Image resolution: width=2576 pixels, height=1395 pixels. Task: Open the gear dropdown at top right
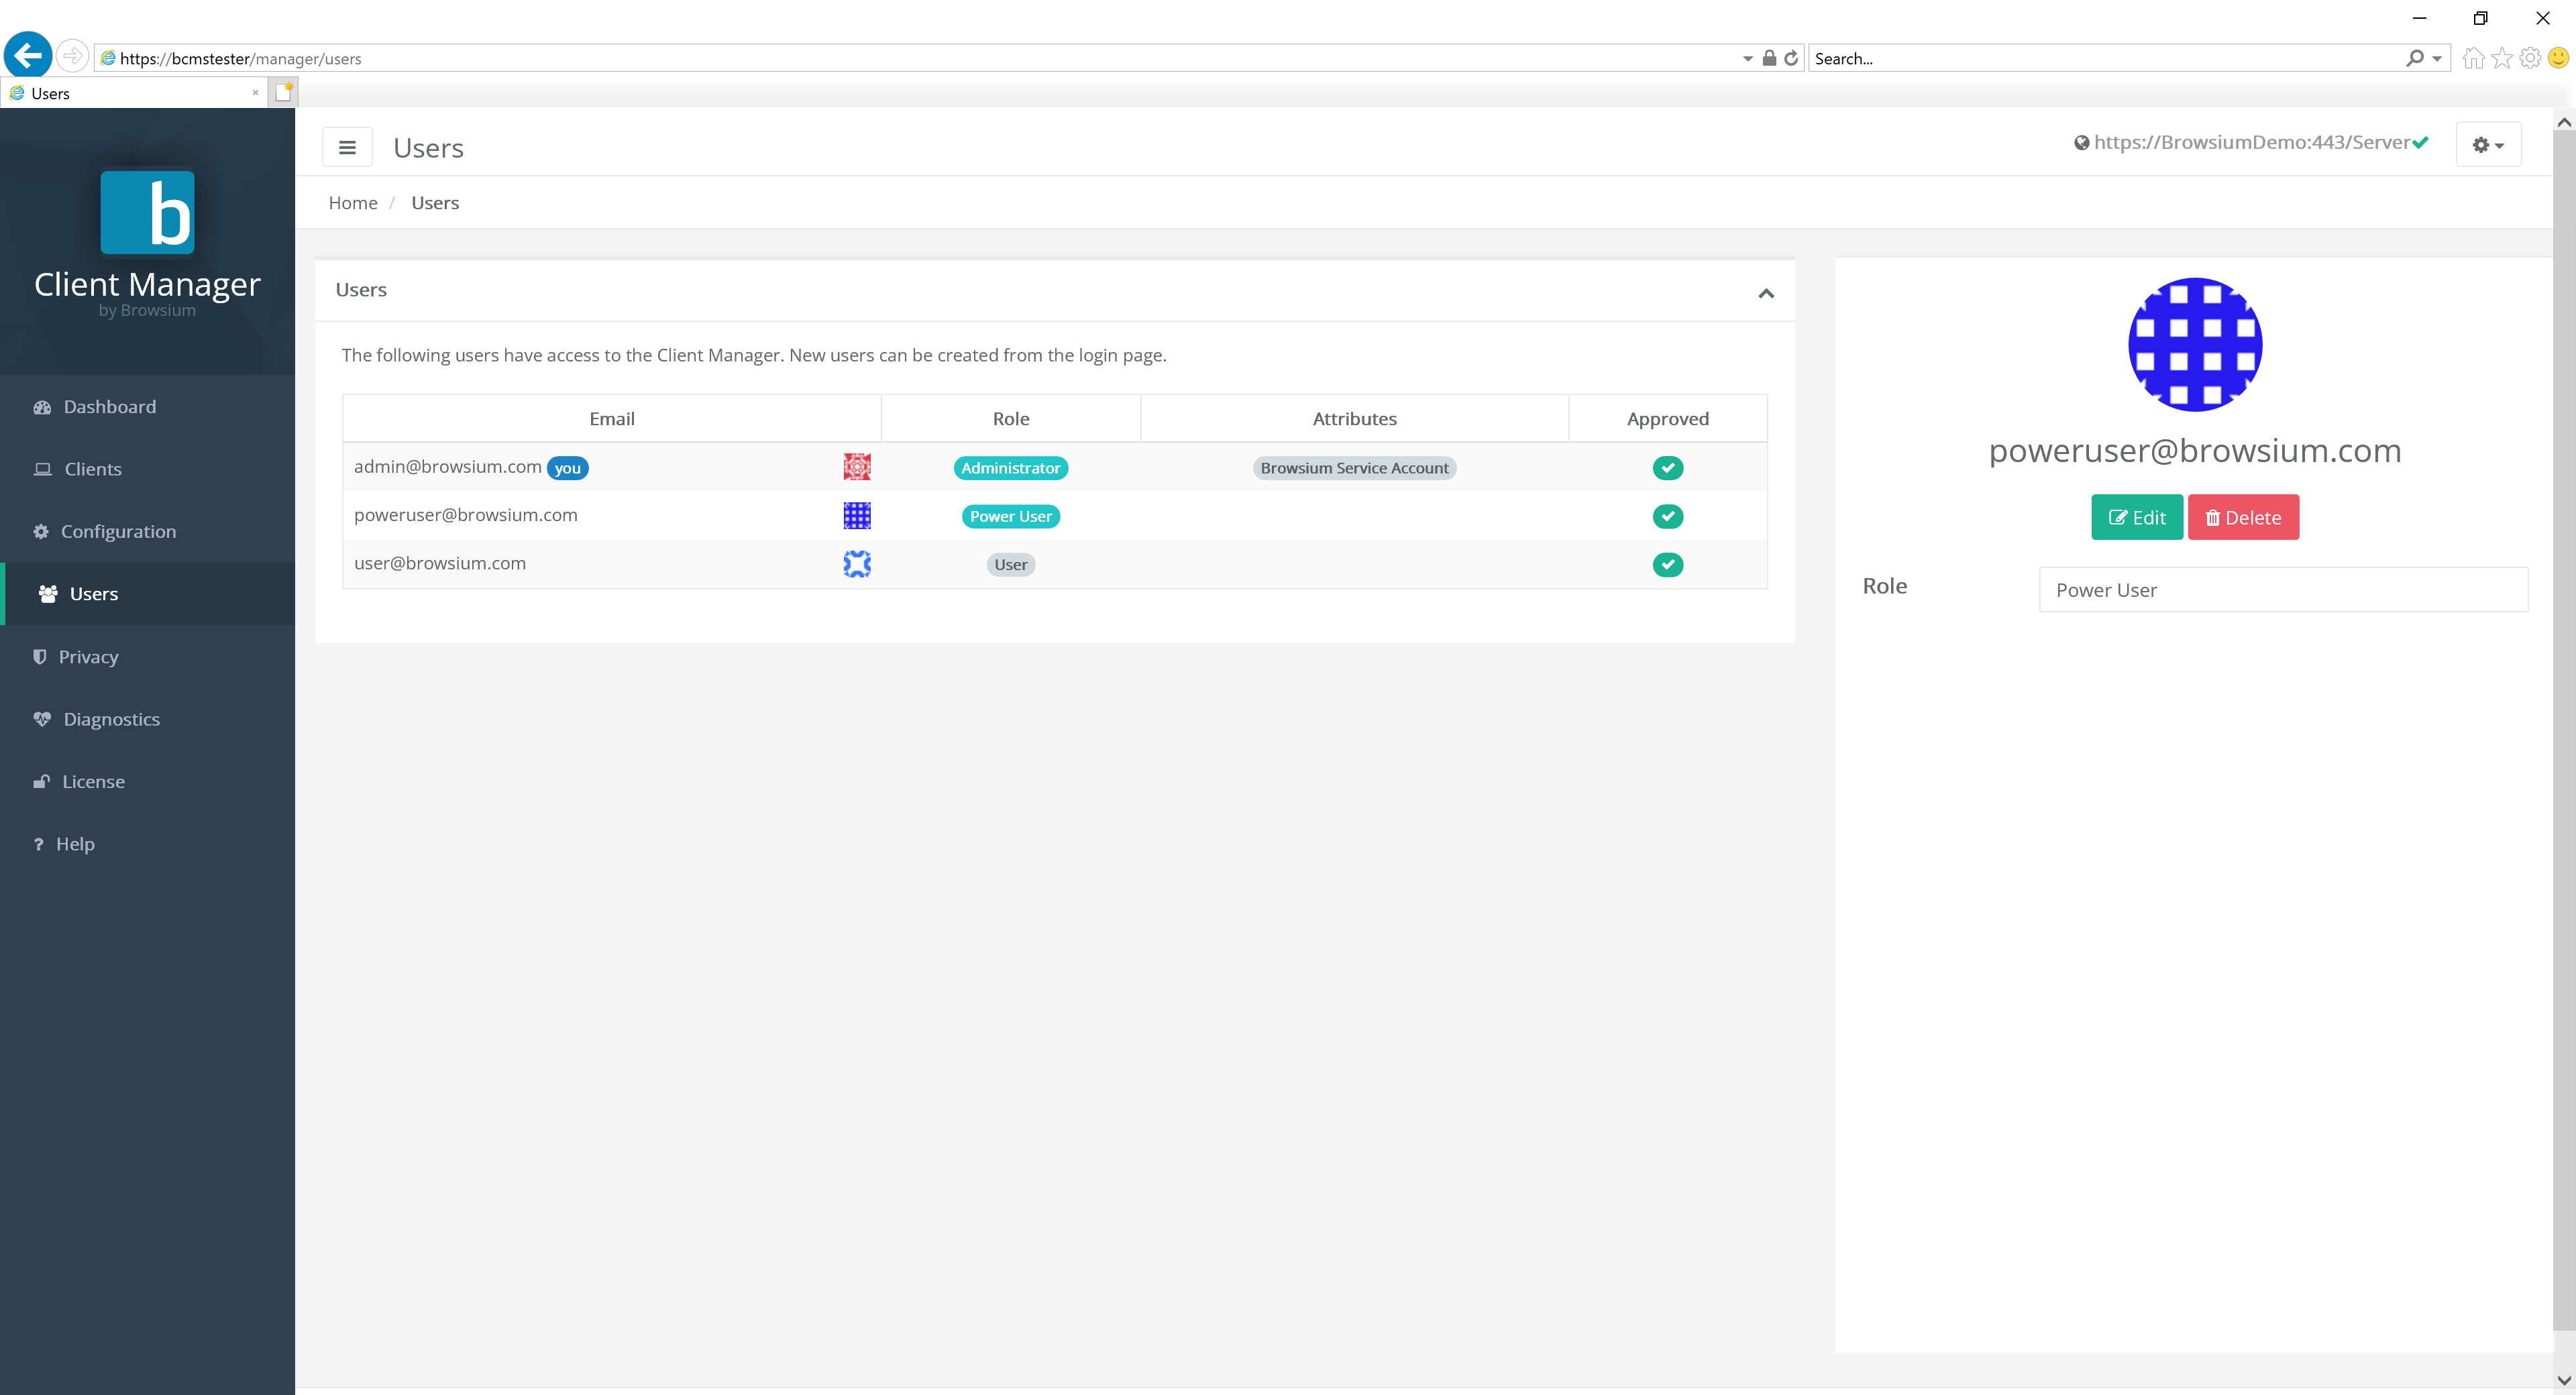coord(2488,144)
